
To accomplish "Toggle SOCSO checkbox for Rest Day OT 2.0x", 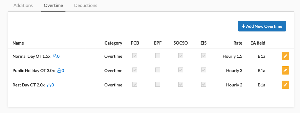I will (181, 84).
